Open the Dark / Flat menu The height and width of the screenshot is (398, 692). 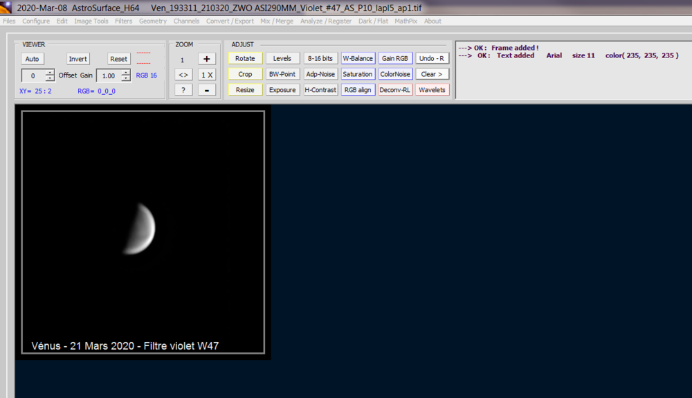[373, 21]
